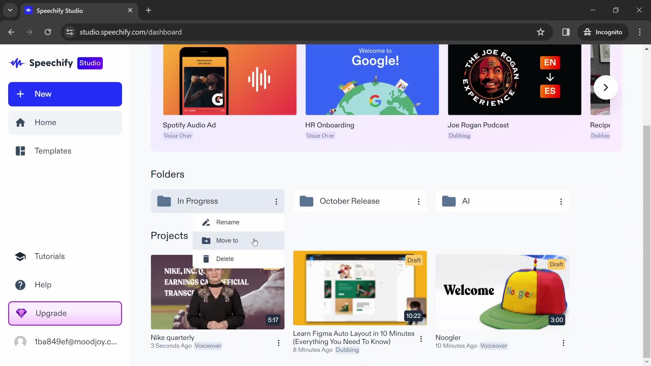Open the AI folder

tap(502, 201)
